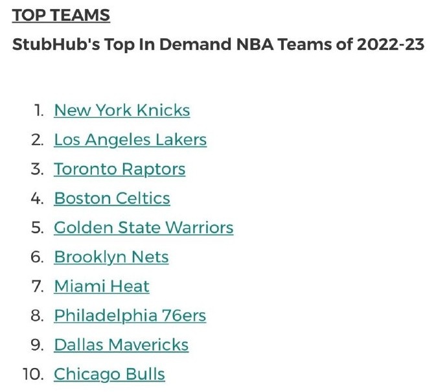Click the StubHub's Top In Demand heading
This screenshot has width=436, height=392.
[x=218, y=45]
